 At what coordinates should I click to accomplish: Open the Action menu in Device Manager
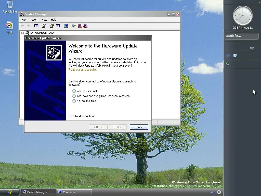pos(33,20)
